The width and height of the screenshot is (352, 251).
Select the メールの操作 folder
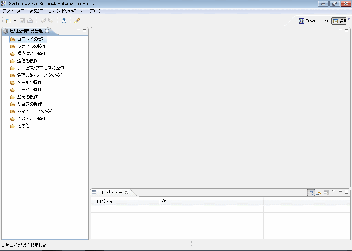coord(26,83)
